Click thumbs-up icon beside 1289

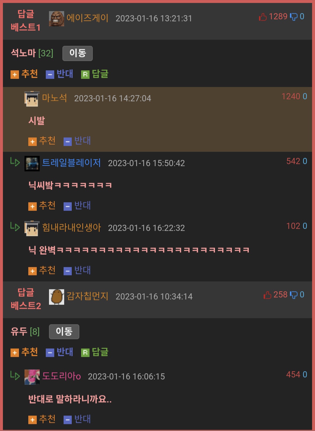click(x=263, y=17)
